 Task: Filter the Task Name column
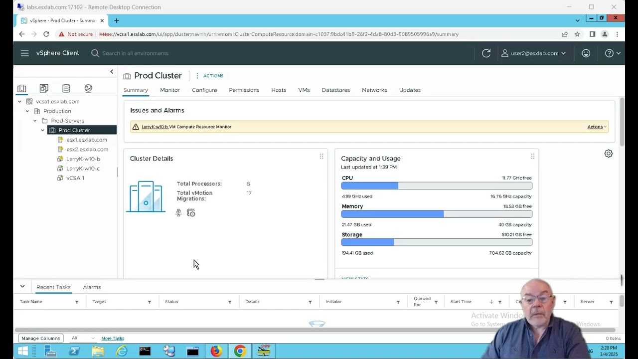tap(77, 302)
